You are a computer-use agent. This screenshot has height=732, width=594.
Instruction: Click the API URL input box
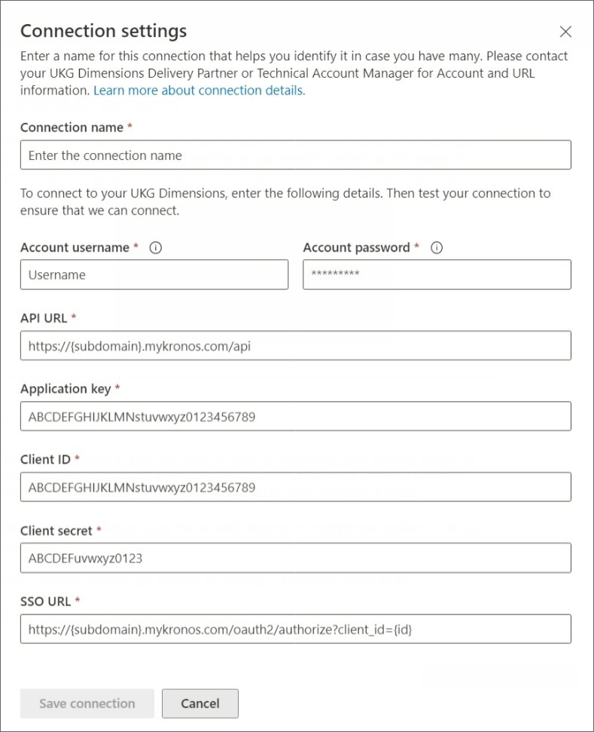295,346
